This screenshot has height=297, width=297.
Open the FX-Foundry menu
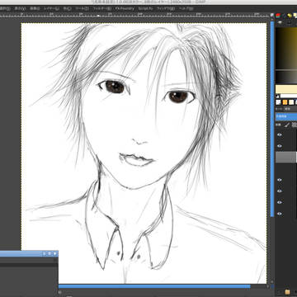125,8
